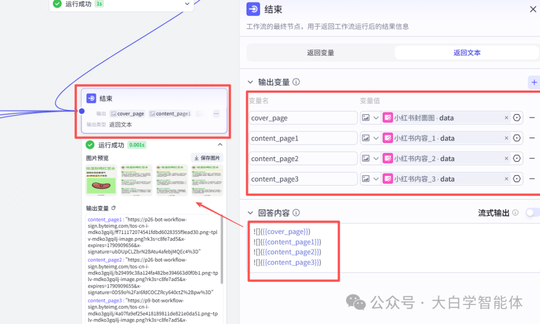Switch to the 返回文本 tab

(x=466, y=52)
